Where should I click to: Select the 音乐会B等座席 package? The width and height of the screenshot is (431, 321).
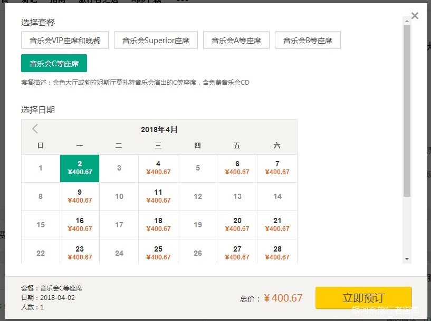(309, 39)
